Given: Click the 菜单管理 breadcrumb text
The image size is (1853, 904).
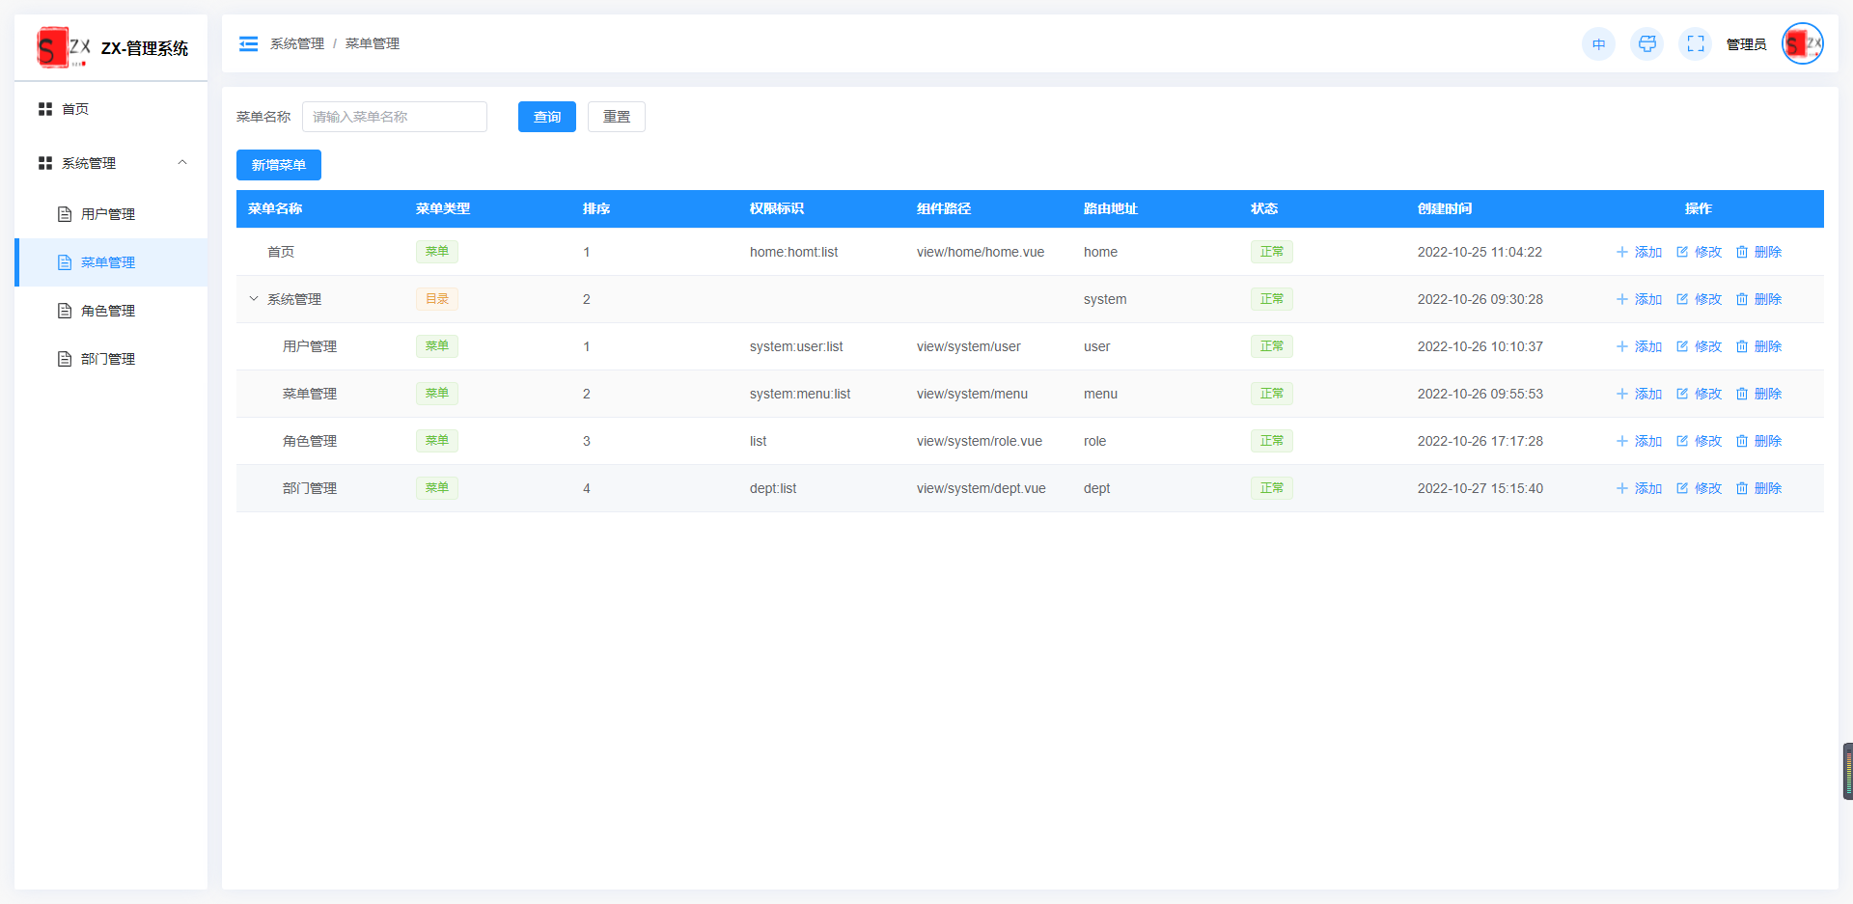Looking at the screenshot, I should pos(373,43).
